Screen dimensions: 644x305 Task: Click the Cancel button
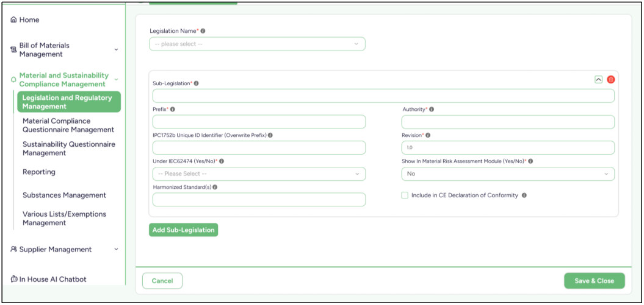pyautogui.click(x=162, y=281)
